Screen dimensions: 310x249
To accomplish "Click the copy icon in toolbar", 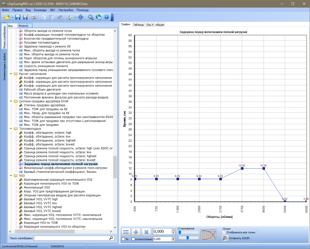I will pos(44,17).
